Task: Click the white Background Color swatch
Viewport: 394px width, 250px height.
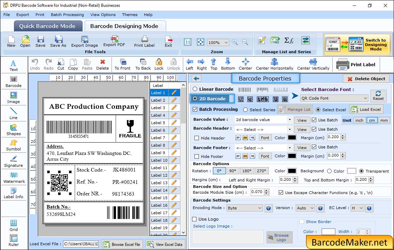Action: [x=352, y=171]
